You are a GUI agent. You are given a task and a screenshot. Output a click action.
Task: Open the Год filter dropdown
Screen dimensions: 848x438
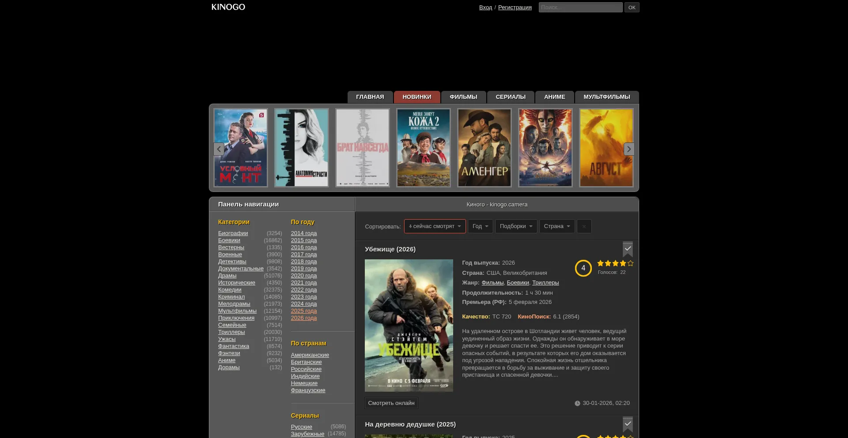(x=480, y=226)
